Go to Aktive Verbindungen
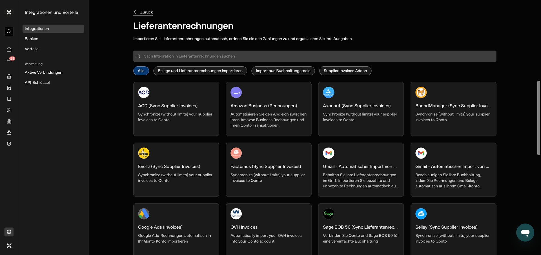This screenshot has height=255, width=541. (43, 73)
